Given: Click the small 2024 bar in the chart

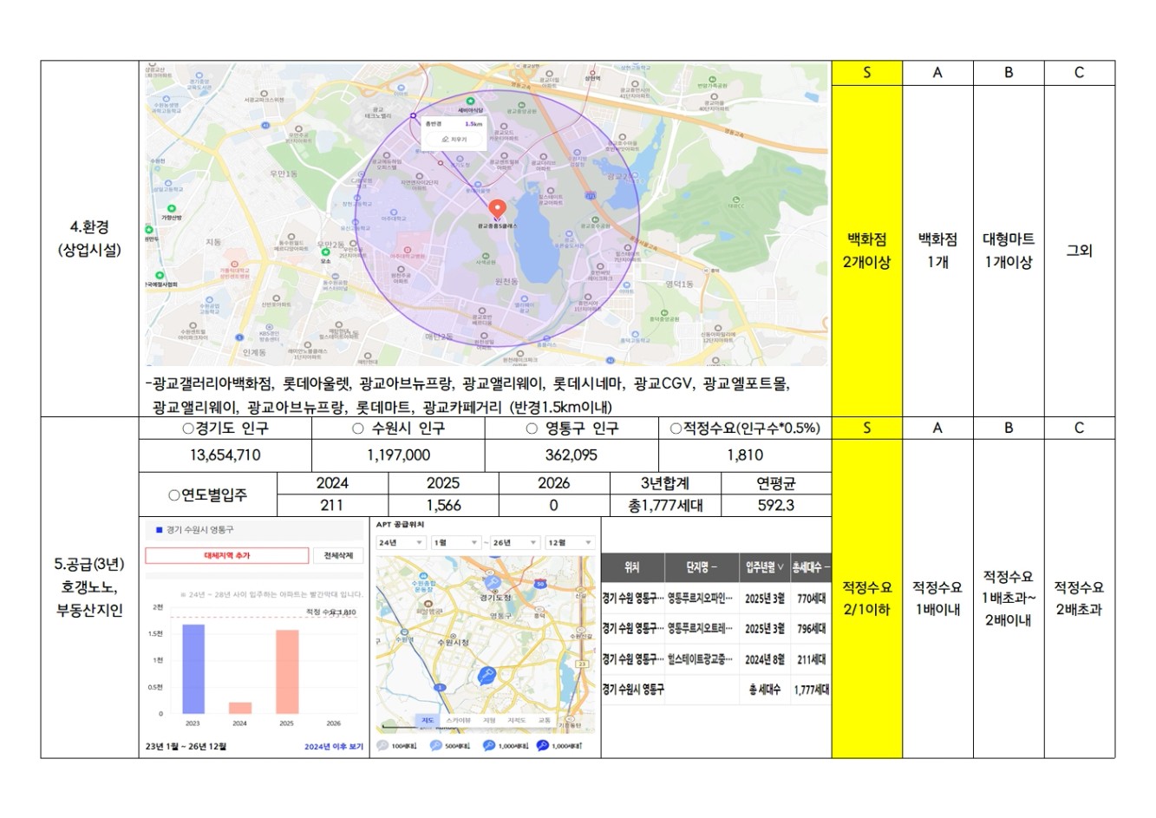Looking at the screenshot, I should tap(240, 708).
